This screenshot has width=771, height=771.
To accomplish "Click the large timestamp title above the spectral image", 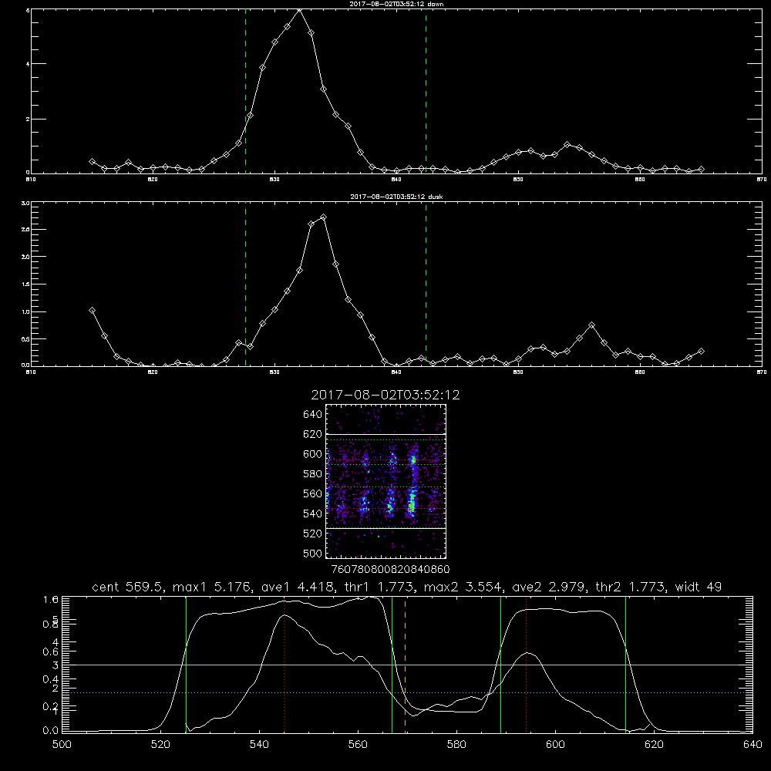I will pos(385,395).
